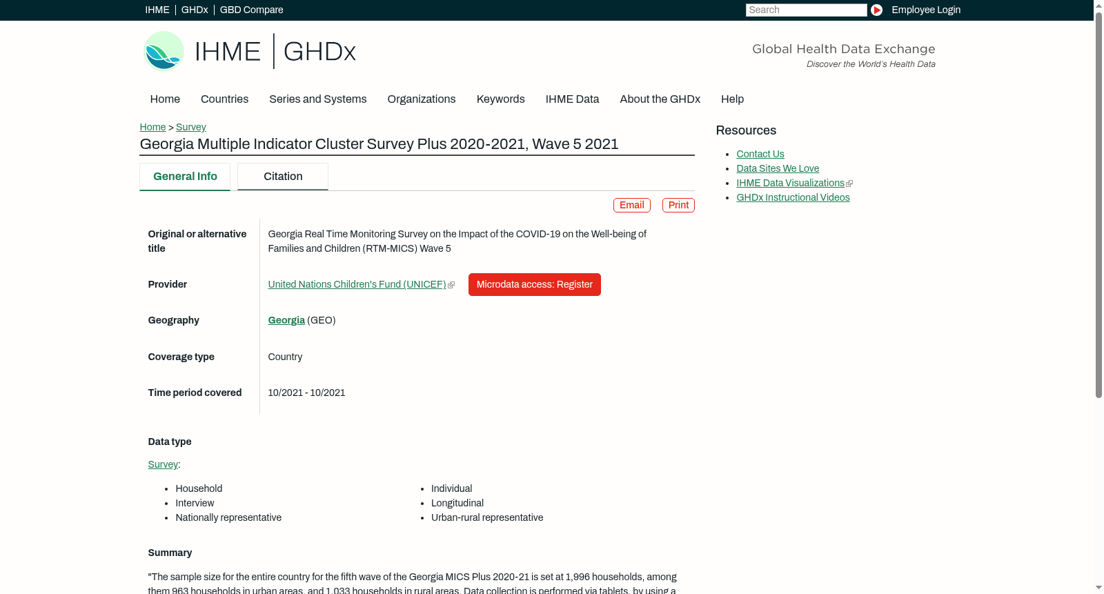Click Home breadcrumb link

click(x=152, y=127)
